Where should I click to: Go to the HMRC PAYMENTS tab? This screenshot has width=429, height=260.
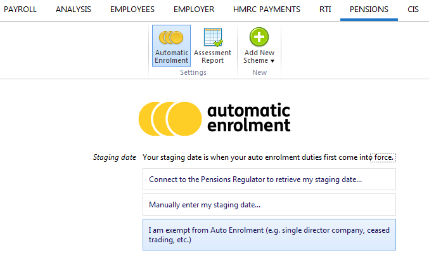267,10
